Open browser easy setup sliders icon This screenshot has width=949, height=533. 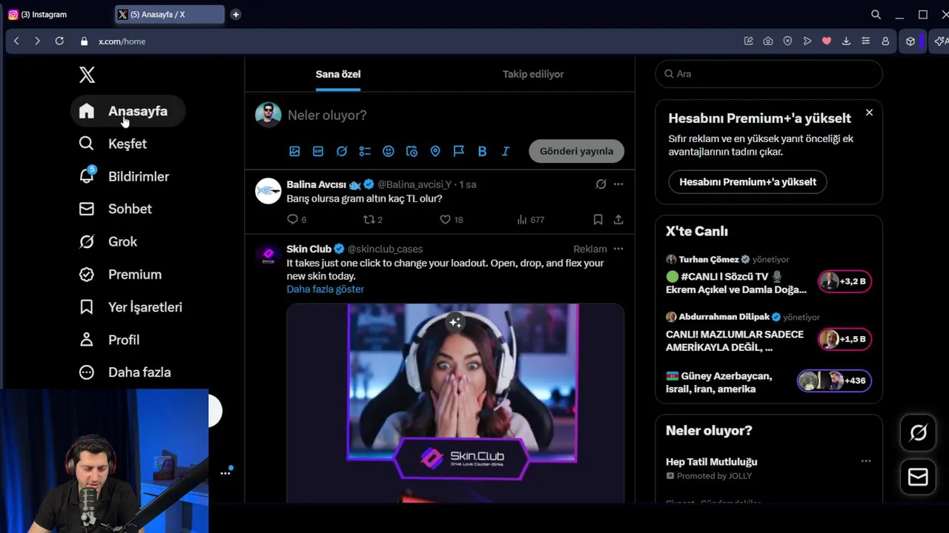point(865,41)
